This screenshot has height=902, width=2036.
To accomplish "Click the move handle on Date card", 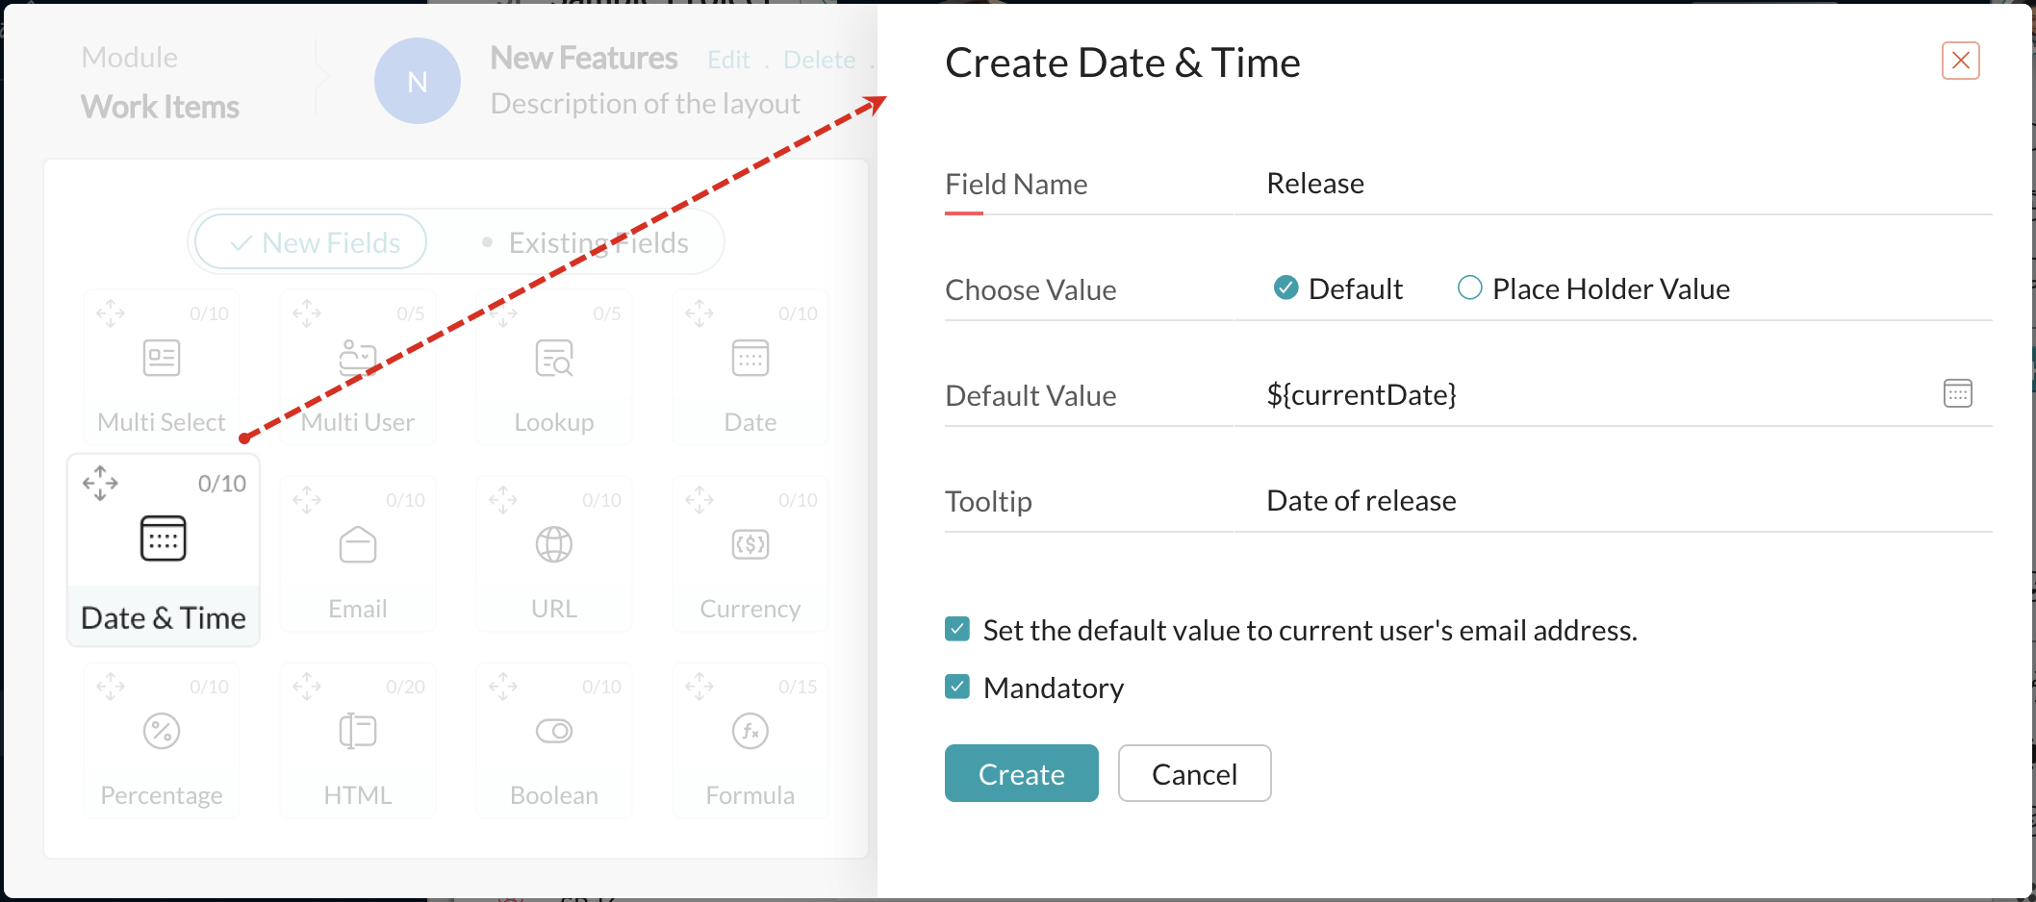I will 700,313.
